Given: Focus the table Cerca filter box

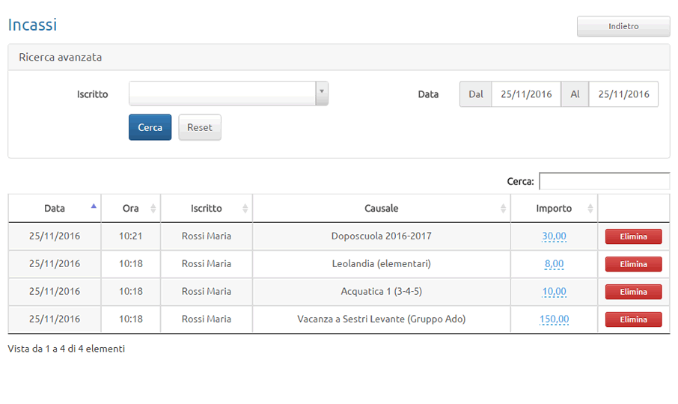Looking at the screenshot, I should 605,181.
